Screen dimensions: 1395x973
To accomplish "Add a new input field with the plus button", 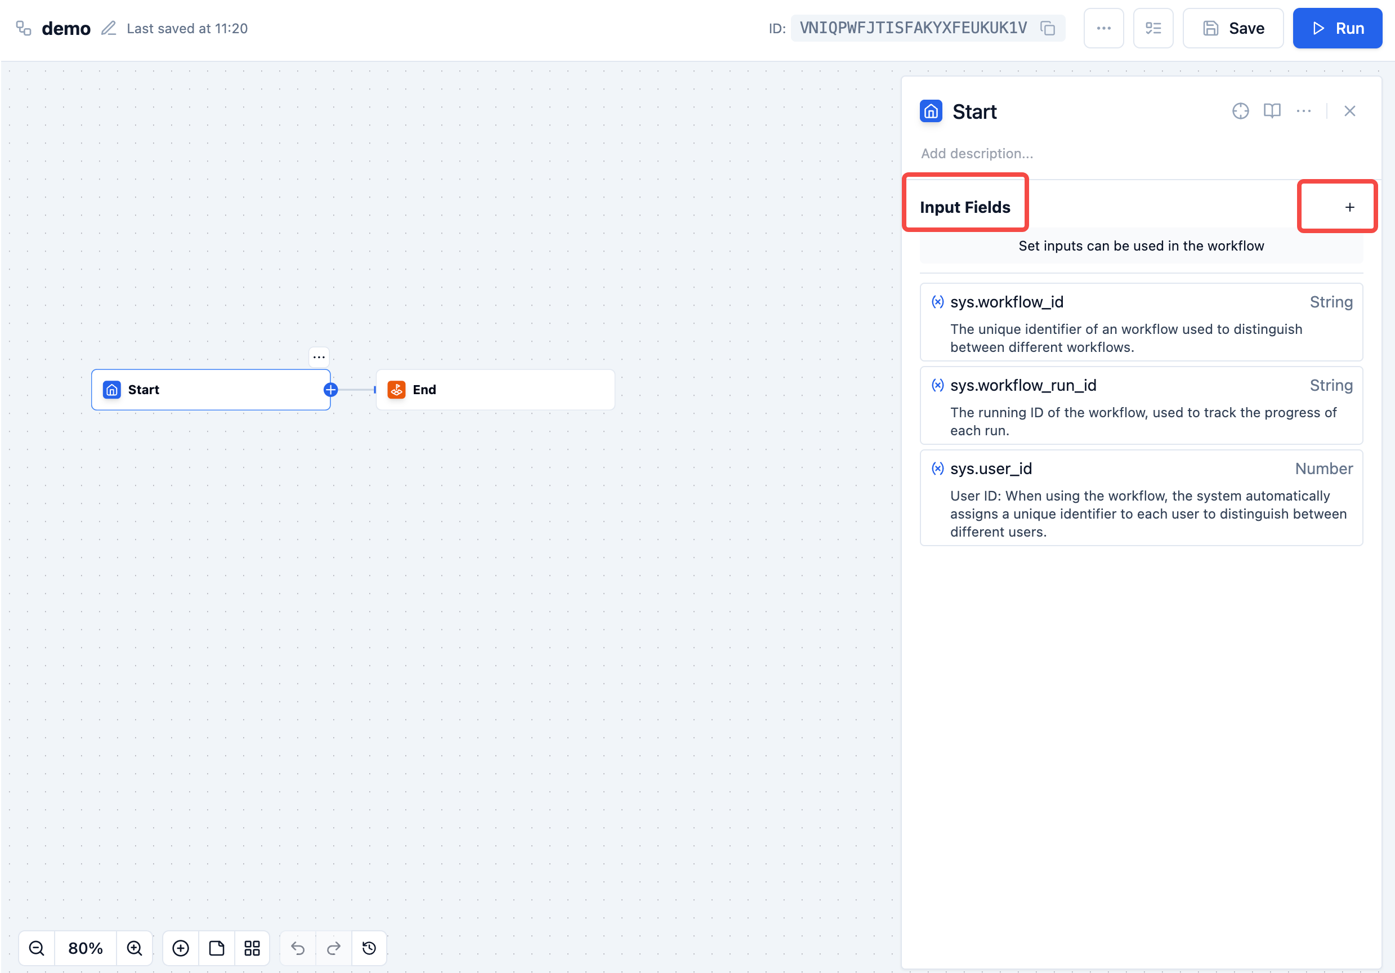I will pyautogui.click(x=1349, y=207).
